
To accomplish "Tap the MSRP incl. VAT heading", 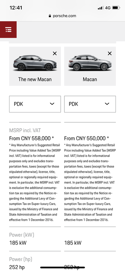I will point(25,130).
